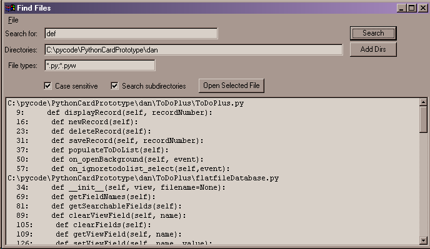Select result line 81 getSearchableFields

click(99, 206)
